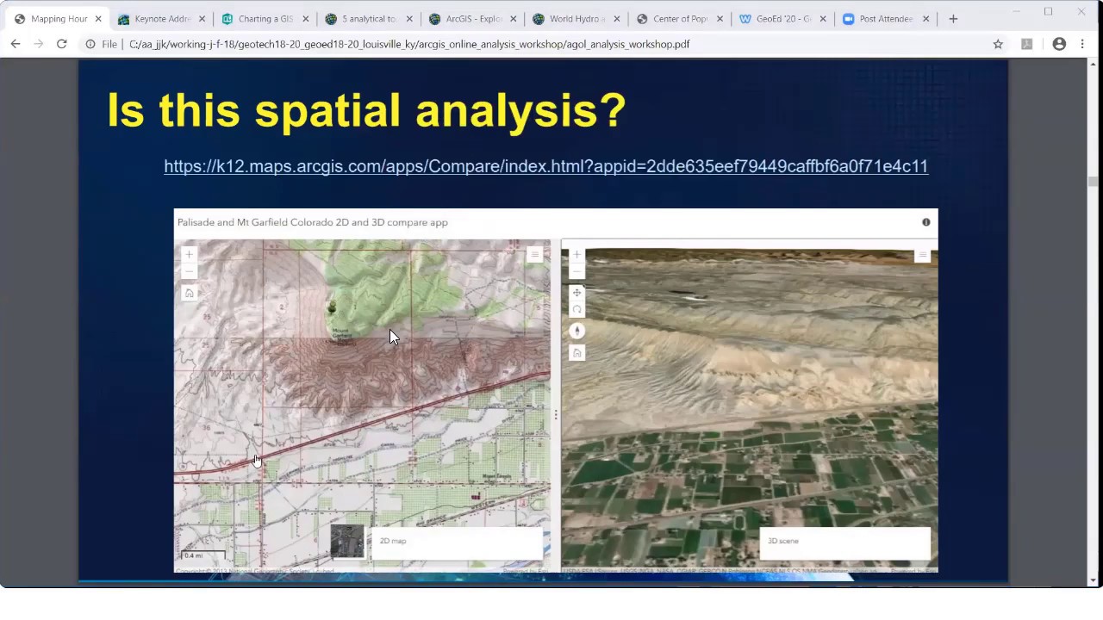1103x620 pixels.
Task: Go forward to next page
Action: click(x=38, y=44)
